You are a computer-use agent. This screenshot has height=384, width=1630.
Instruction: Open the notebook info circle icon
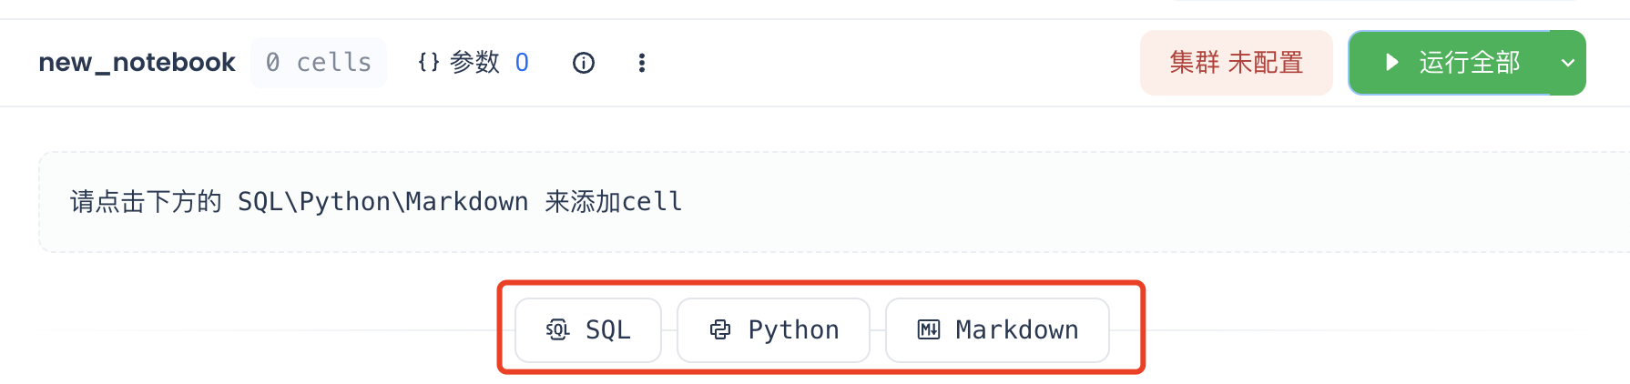584,63
